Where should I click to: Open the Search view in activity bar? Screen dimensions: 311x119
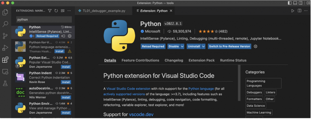point(5,24)
